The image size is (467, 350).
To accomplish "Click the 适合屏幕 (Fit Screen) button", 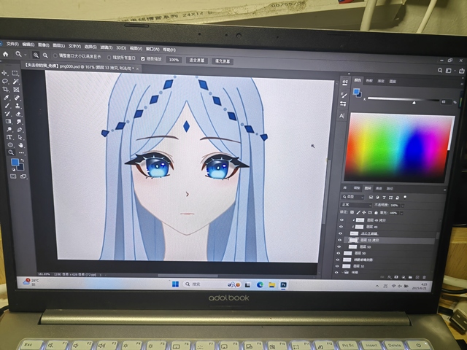I will pos(196,61).
